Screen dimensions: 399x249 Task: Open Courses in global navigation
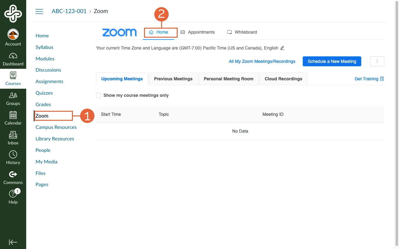[13, 79]
